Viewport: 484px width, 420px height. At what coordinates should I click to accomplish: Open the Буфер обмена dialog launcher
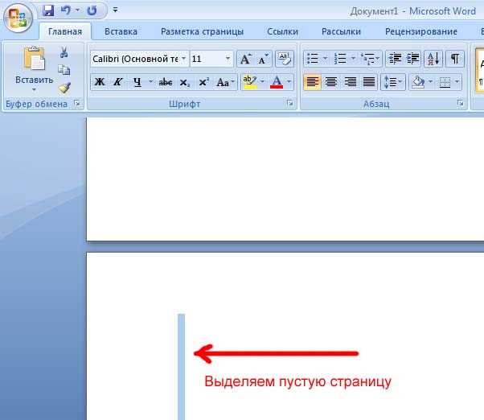[77, 104]
